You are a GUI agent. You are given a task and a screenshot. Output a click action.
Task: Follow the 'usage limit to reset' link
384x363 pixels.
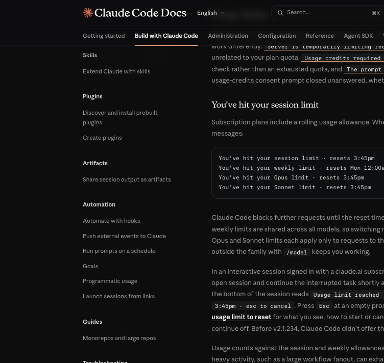[x=241, y=317]
